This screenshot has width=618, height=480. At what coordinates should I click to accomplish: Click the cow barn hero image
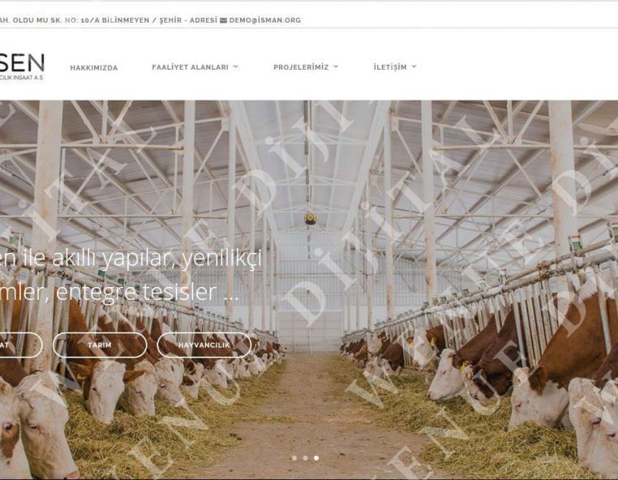pos(309,289)
